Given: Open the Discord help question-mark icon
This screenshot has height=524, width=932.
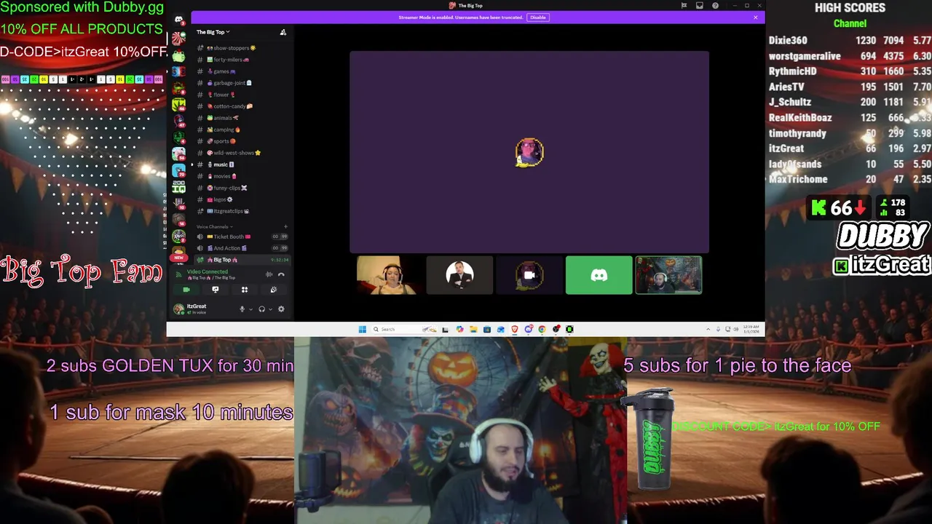Looking at the screenshot, I should pyautogui.click(x=716, y=5).
